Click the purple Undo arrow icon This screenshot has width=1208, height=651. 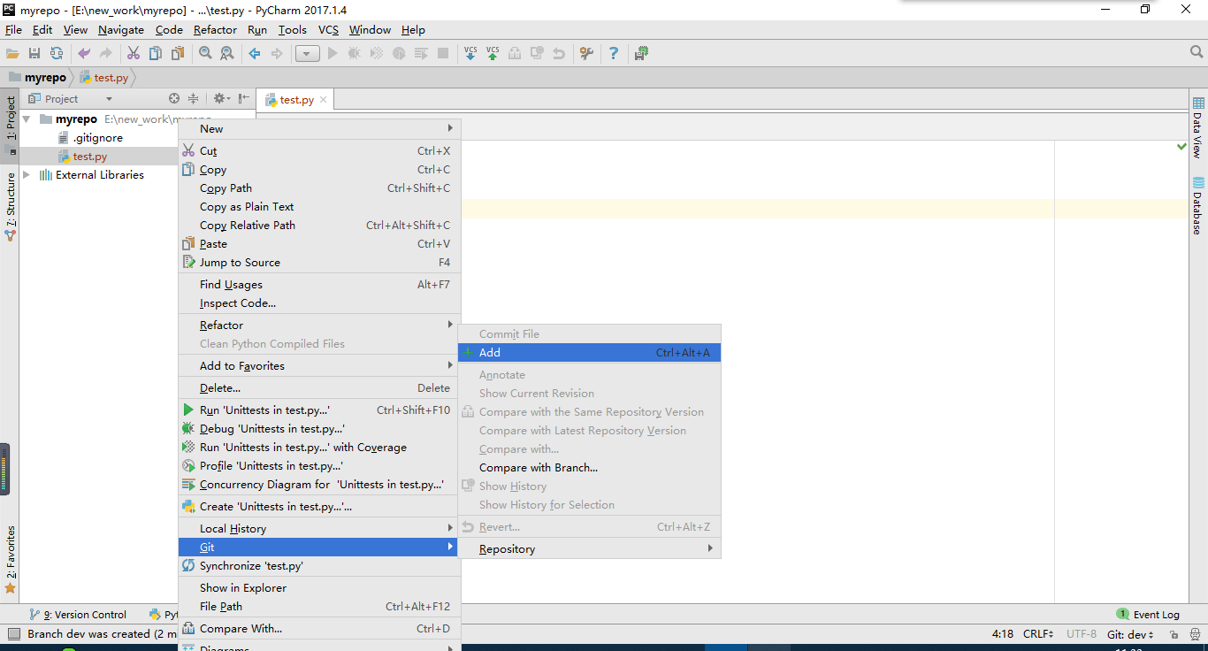pyautogui.click(x=84, y=54)
